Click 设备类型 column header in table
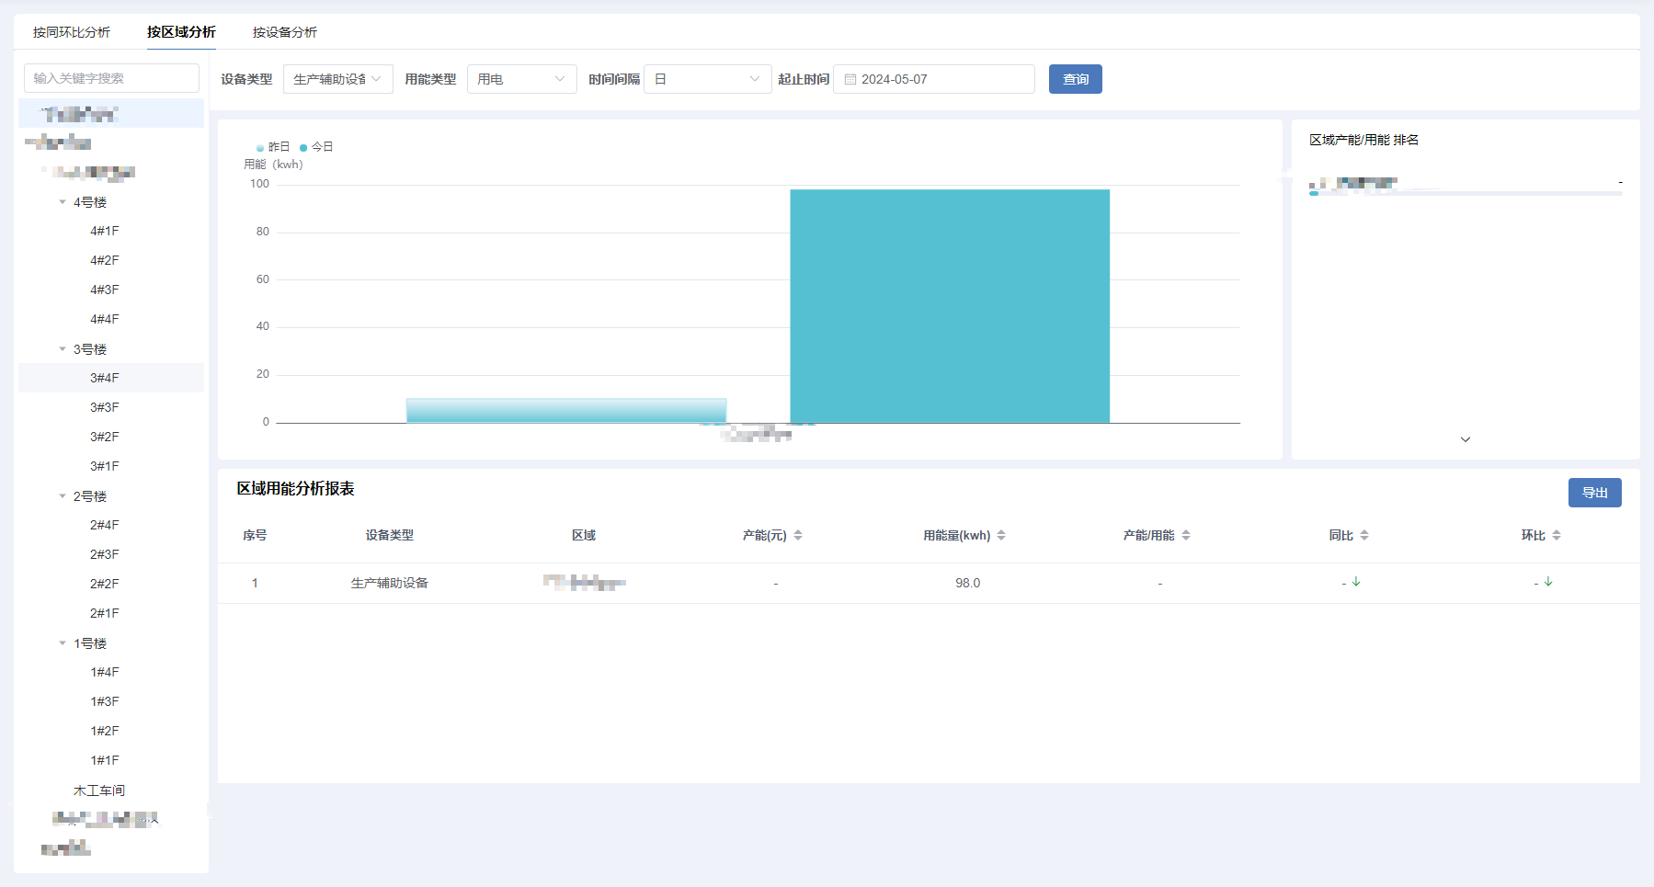This screenshot has width=1654, height=887. point(390,535)
